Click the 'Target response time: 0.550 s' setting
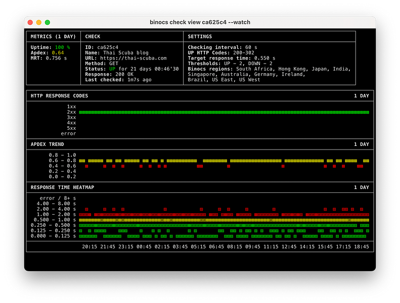400x303 pixels. (x=232, y=58)
